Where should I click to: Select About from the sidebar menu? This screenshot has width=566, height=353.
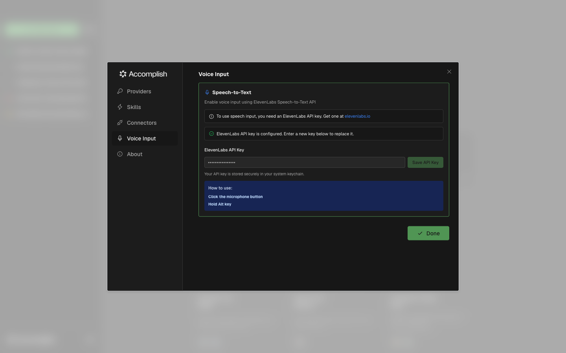tap(134, 154)
